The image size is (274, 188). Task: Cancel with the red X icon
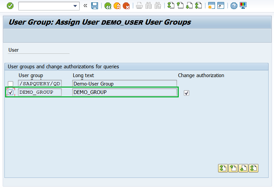(x=126, y=6)
